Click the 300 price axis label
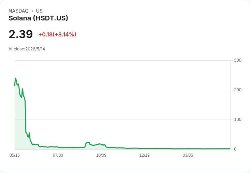 238,60
